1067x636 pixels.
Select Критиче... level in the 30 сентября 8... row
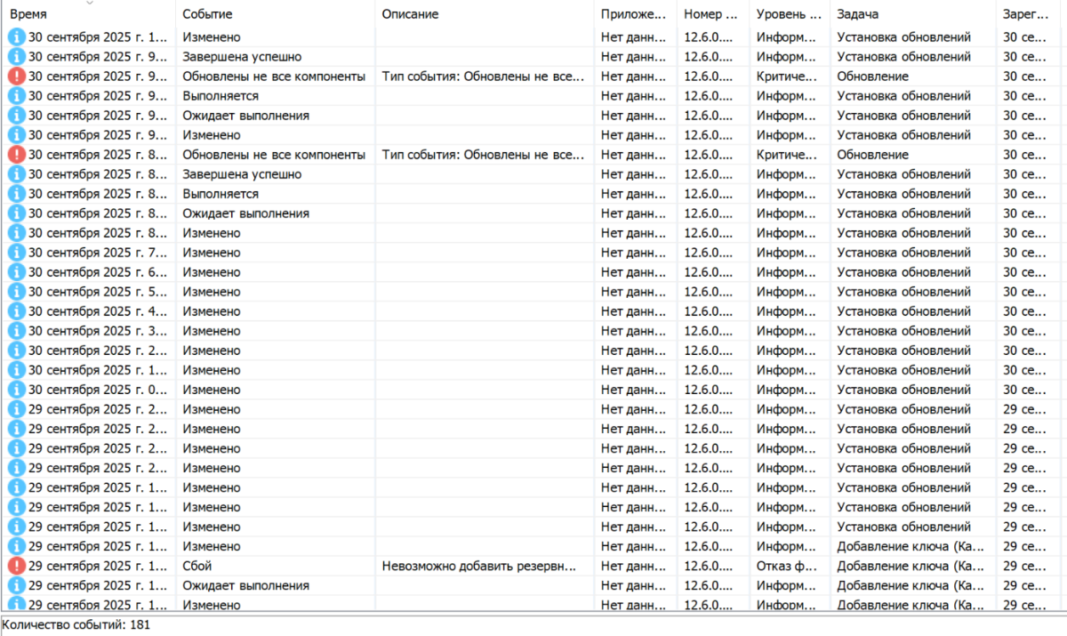(786, 155)
